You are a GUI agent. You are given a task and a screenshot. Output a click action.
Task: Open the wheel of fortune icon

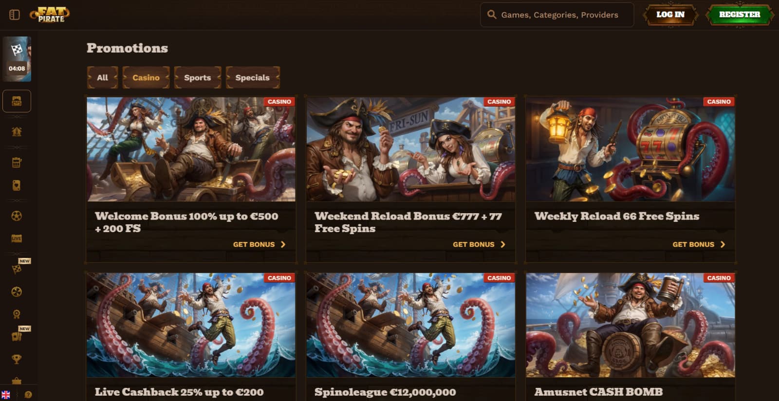click(x=17, y=292)
